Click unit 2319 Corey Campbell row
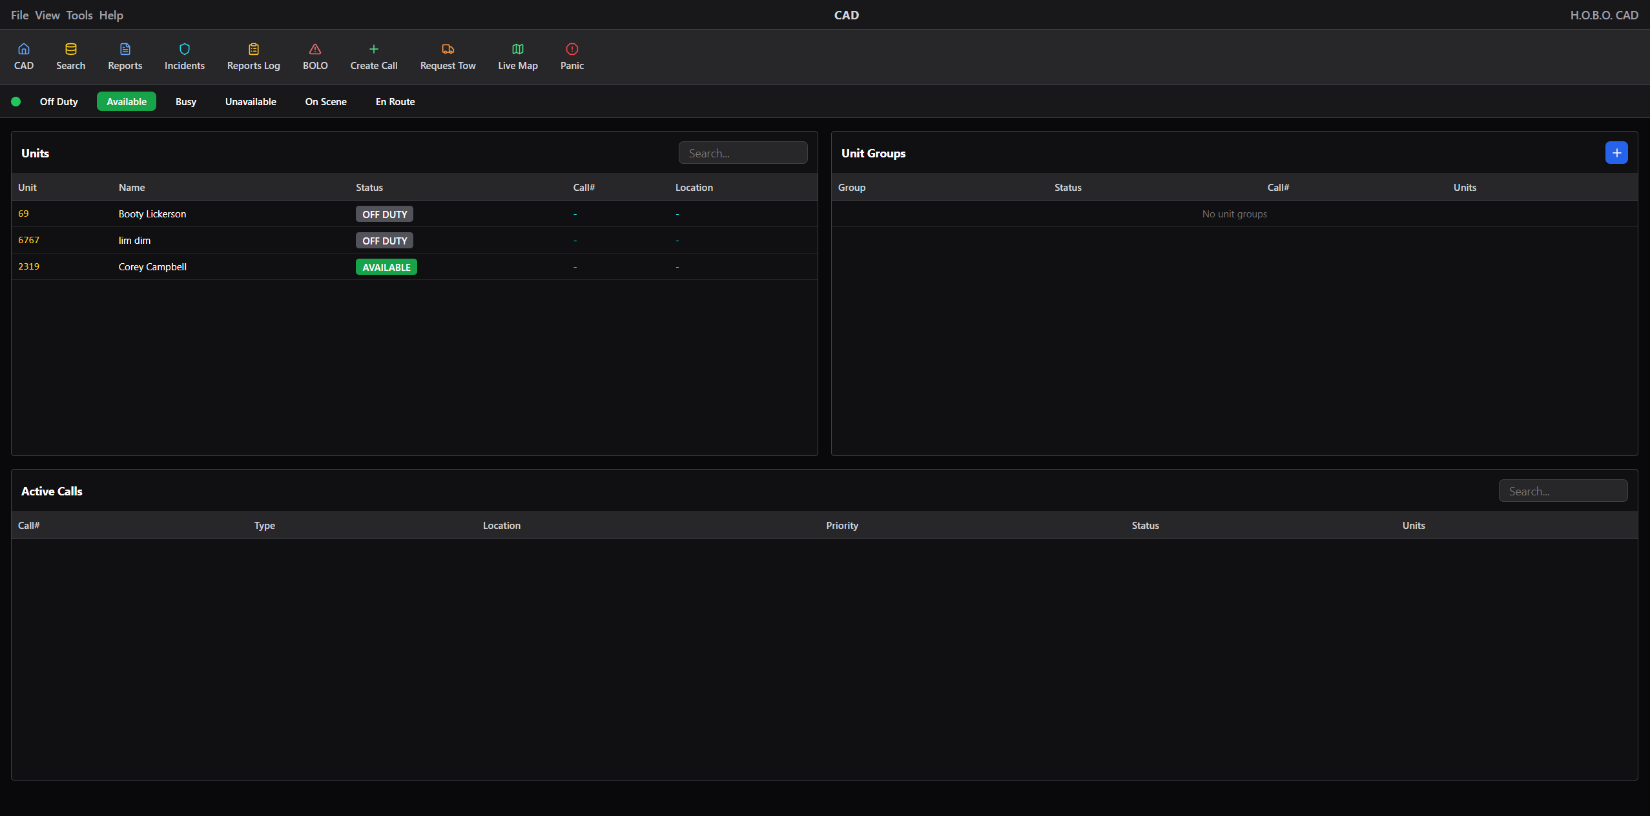This screenshot has width=1650, height=816. 152,267
